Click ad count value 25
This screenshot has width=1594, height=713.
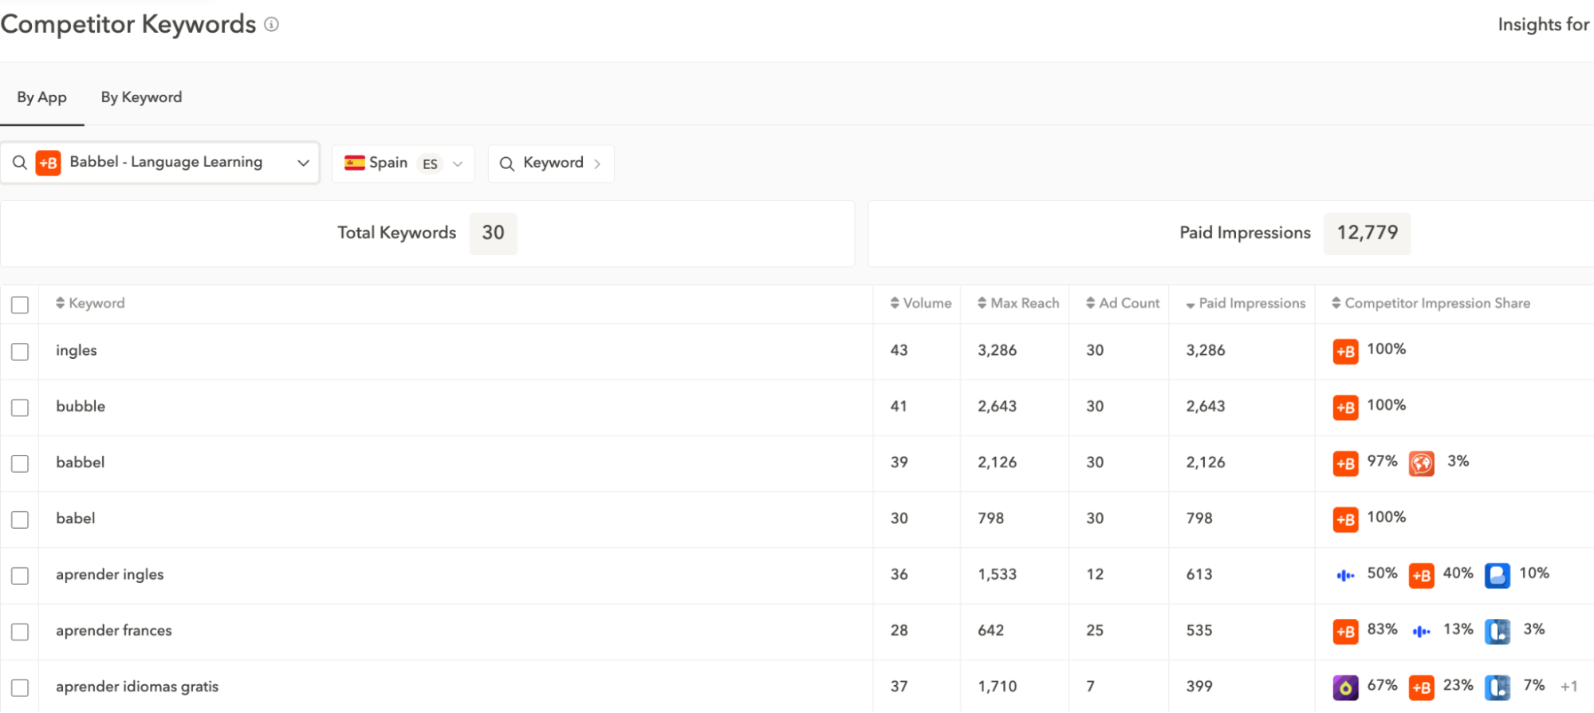[1095, 630]
